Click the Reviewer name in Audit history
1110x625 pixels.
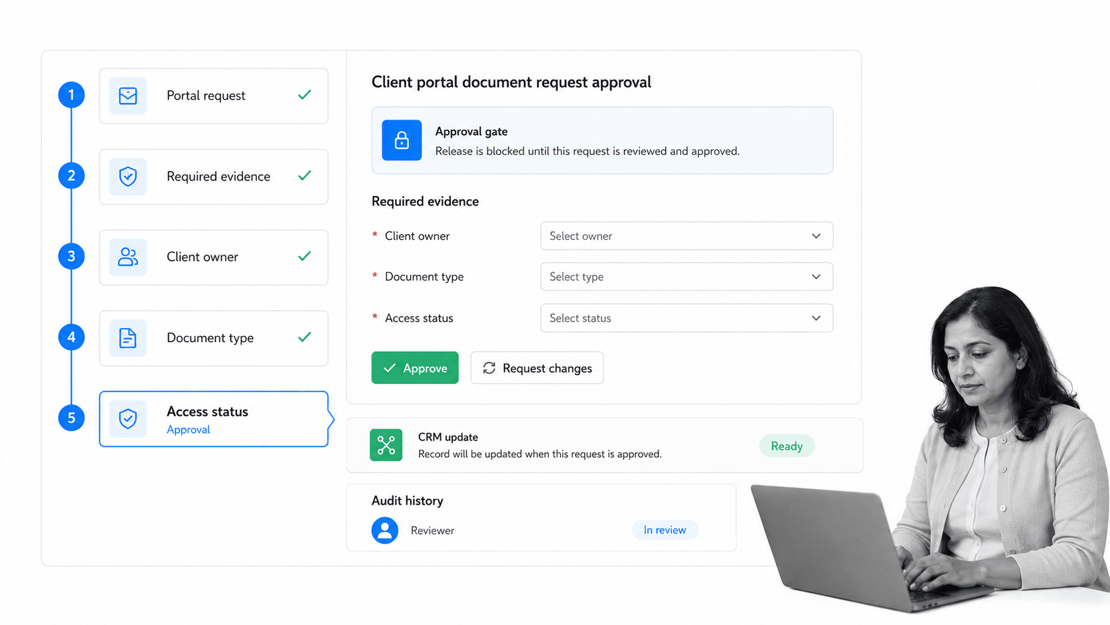pos(432,531)
